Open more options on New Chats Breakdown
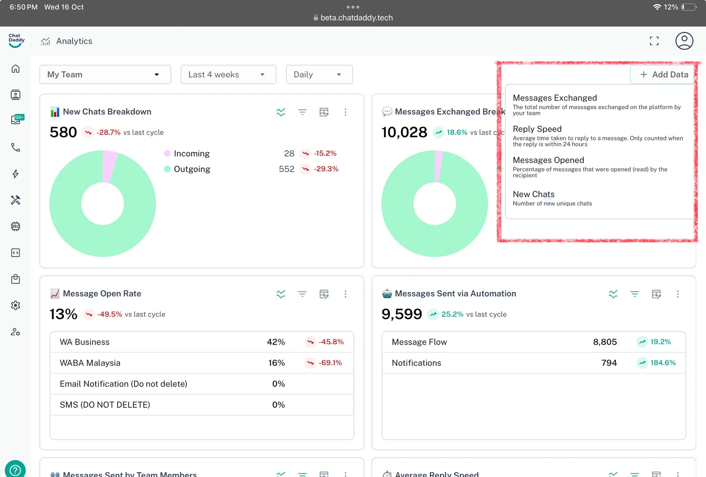Image resolution: width=706 pixels, height=477 pixels. pyautogui.click(x=345, y=112)
